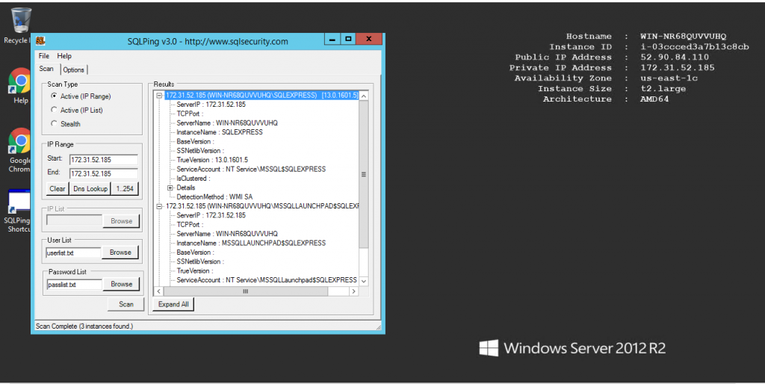Collapse the MSSQLLAUNCHPAD$SQLEXPRESS result node
Screen dimensions: 765x384
pyautogui.click(x=159, y=206)
